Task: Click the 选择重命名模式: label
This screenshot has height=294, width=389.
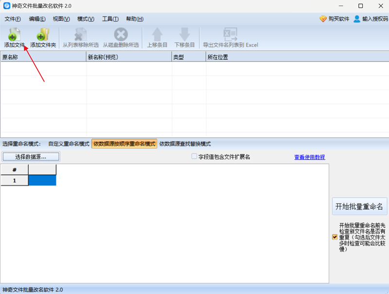Action: [x=21, y=144]
